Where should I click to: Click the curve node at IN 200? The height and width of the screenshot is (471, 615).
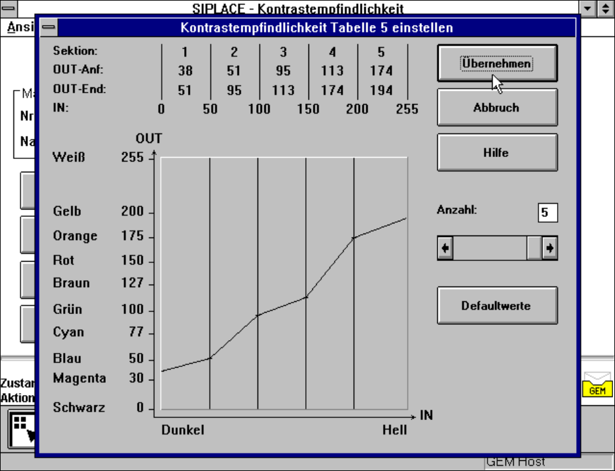[354, 237]
